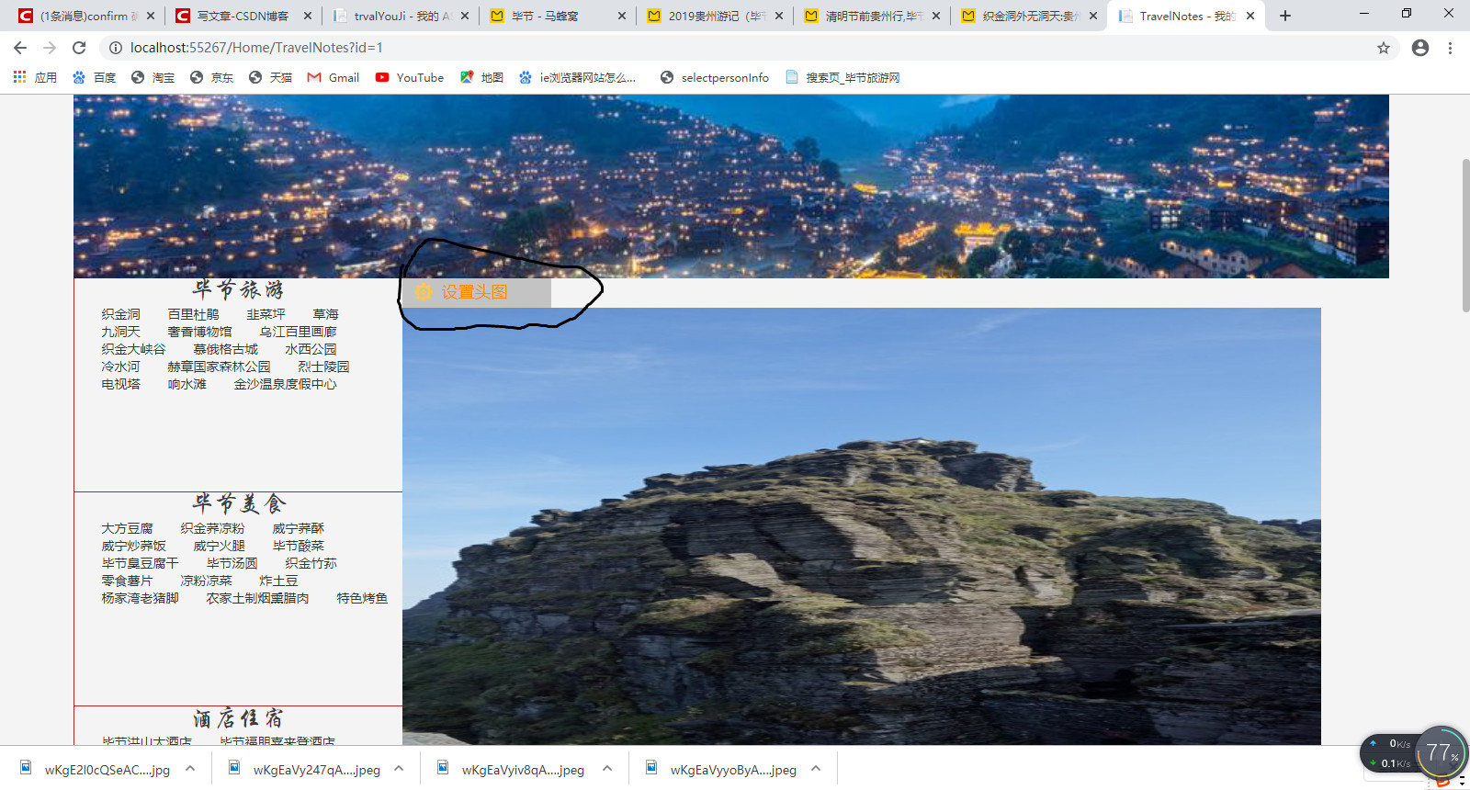Click the network speed monitor widget
1470x790 pixels.
point(1414,754)
